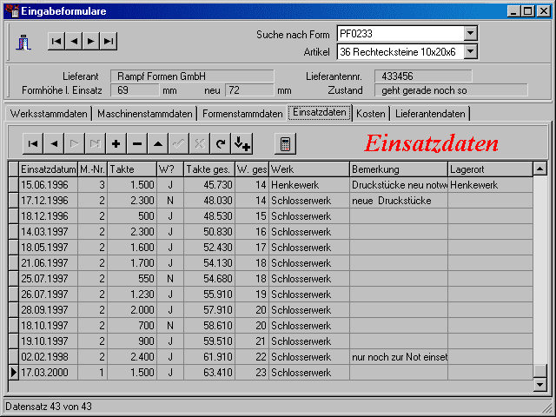Jump to first record in top navigator
The height and width of the screenshot is (417, 556).
coord(56,41)
